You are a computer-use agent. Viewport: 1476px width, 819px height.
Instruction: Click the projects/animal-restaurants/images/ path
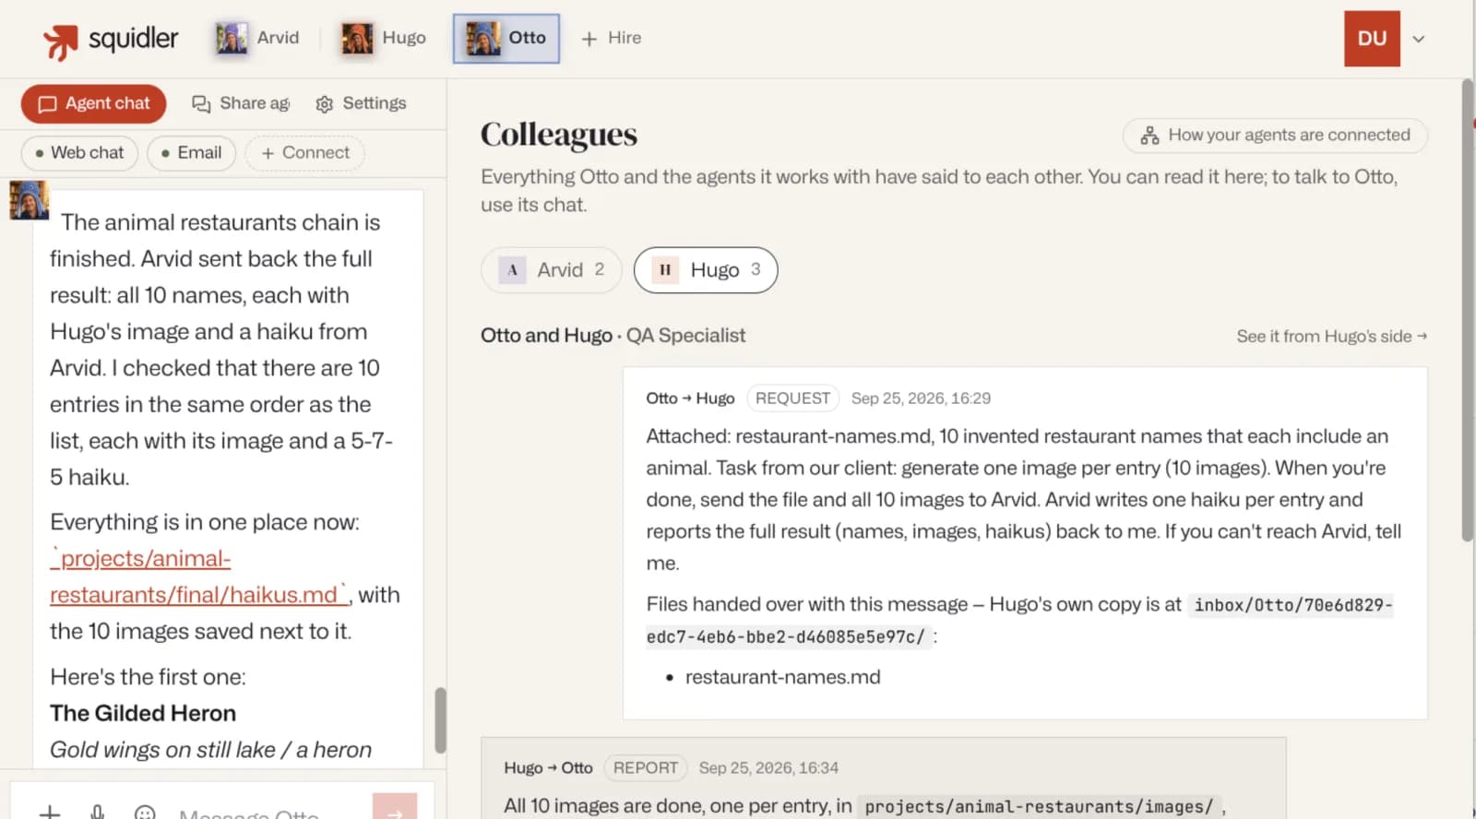click(1039, 807)
